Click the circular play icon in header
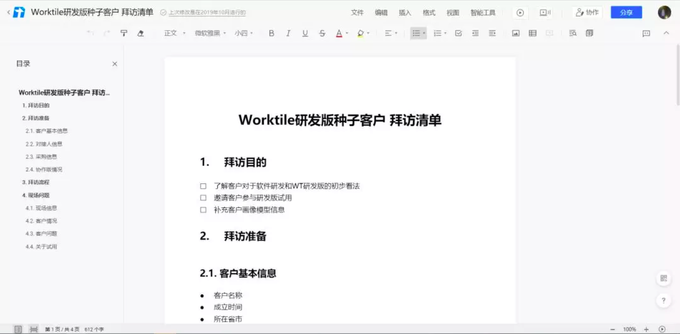680x334 pixels. coord(520,13)
